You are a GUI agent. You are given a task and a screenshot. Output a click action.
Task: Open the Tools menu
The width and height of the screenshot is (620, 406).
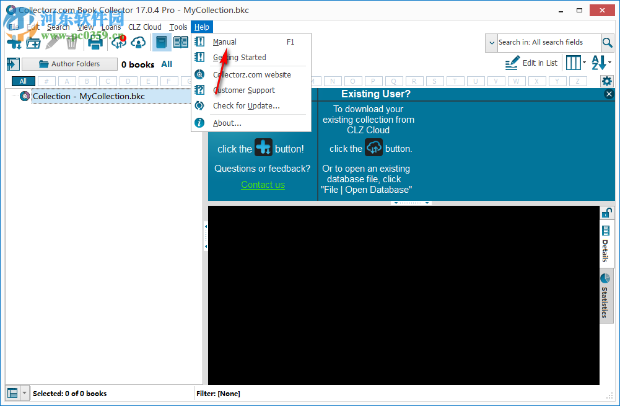tap(178, 27)
